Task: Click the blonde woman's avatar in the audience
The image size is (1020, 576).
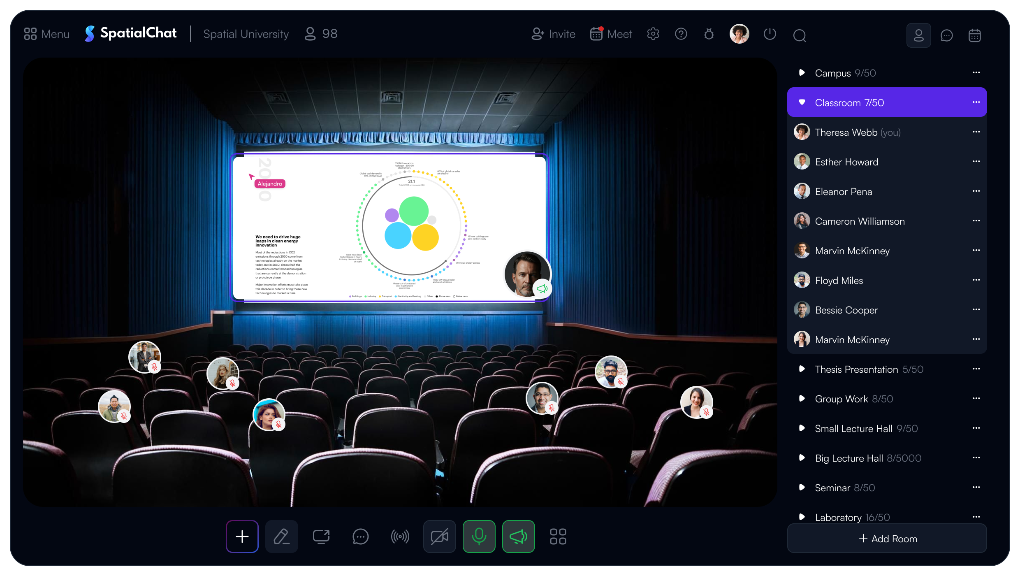Action: (x=223, y=373)
